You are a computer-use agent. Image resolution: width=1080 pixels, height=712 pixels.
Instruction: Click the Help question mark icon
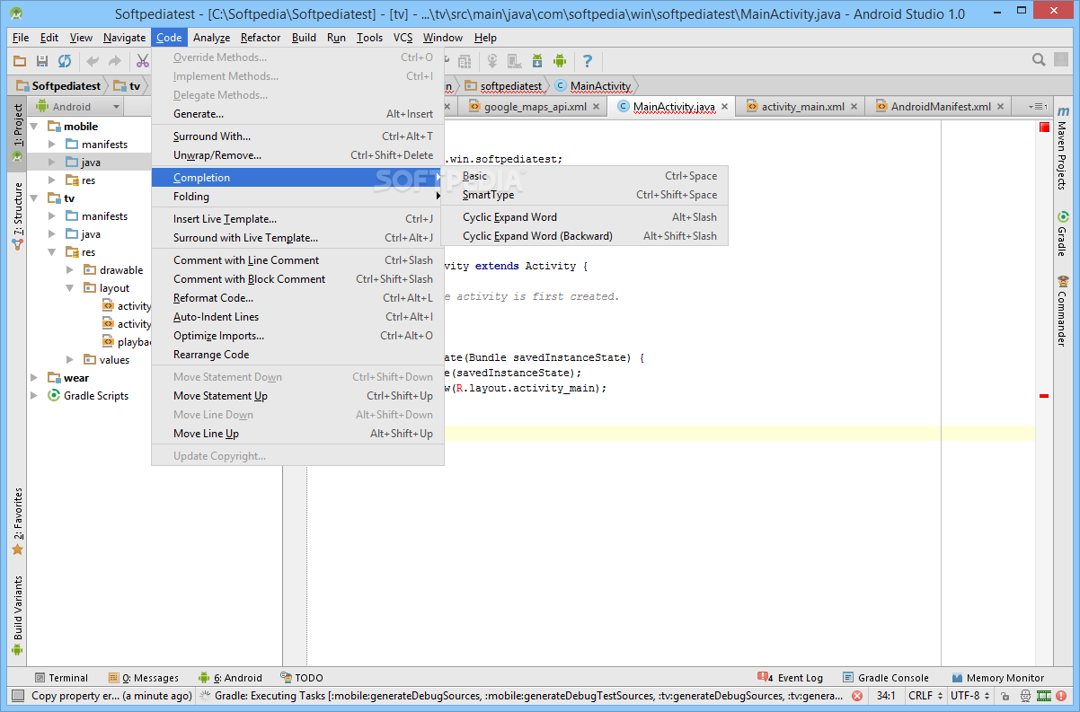coord(588,61)
